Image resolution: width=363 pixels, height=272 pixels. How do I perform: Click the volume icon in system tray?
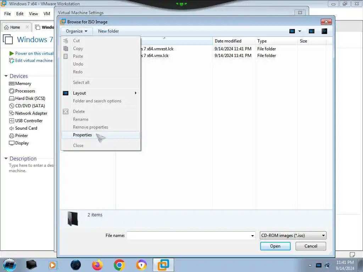[327, 266]
